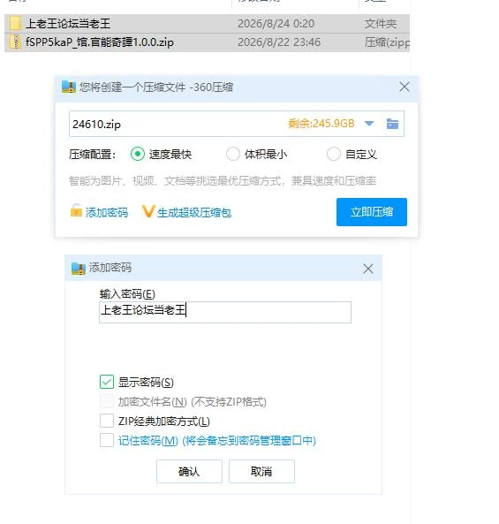This screenshot has height=524, width=499.
Task: Click the 添加密码 link
Action: (107, 213)
